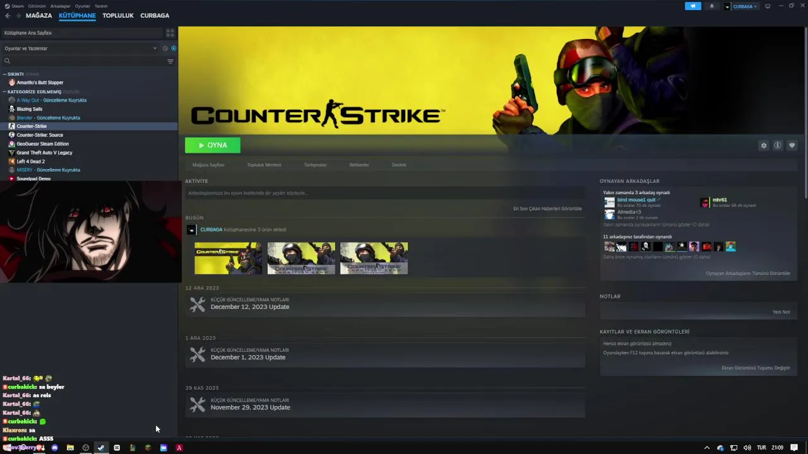Open the advanced filter icon
808x454 pixels.
point(170,61)
